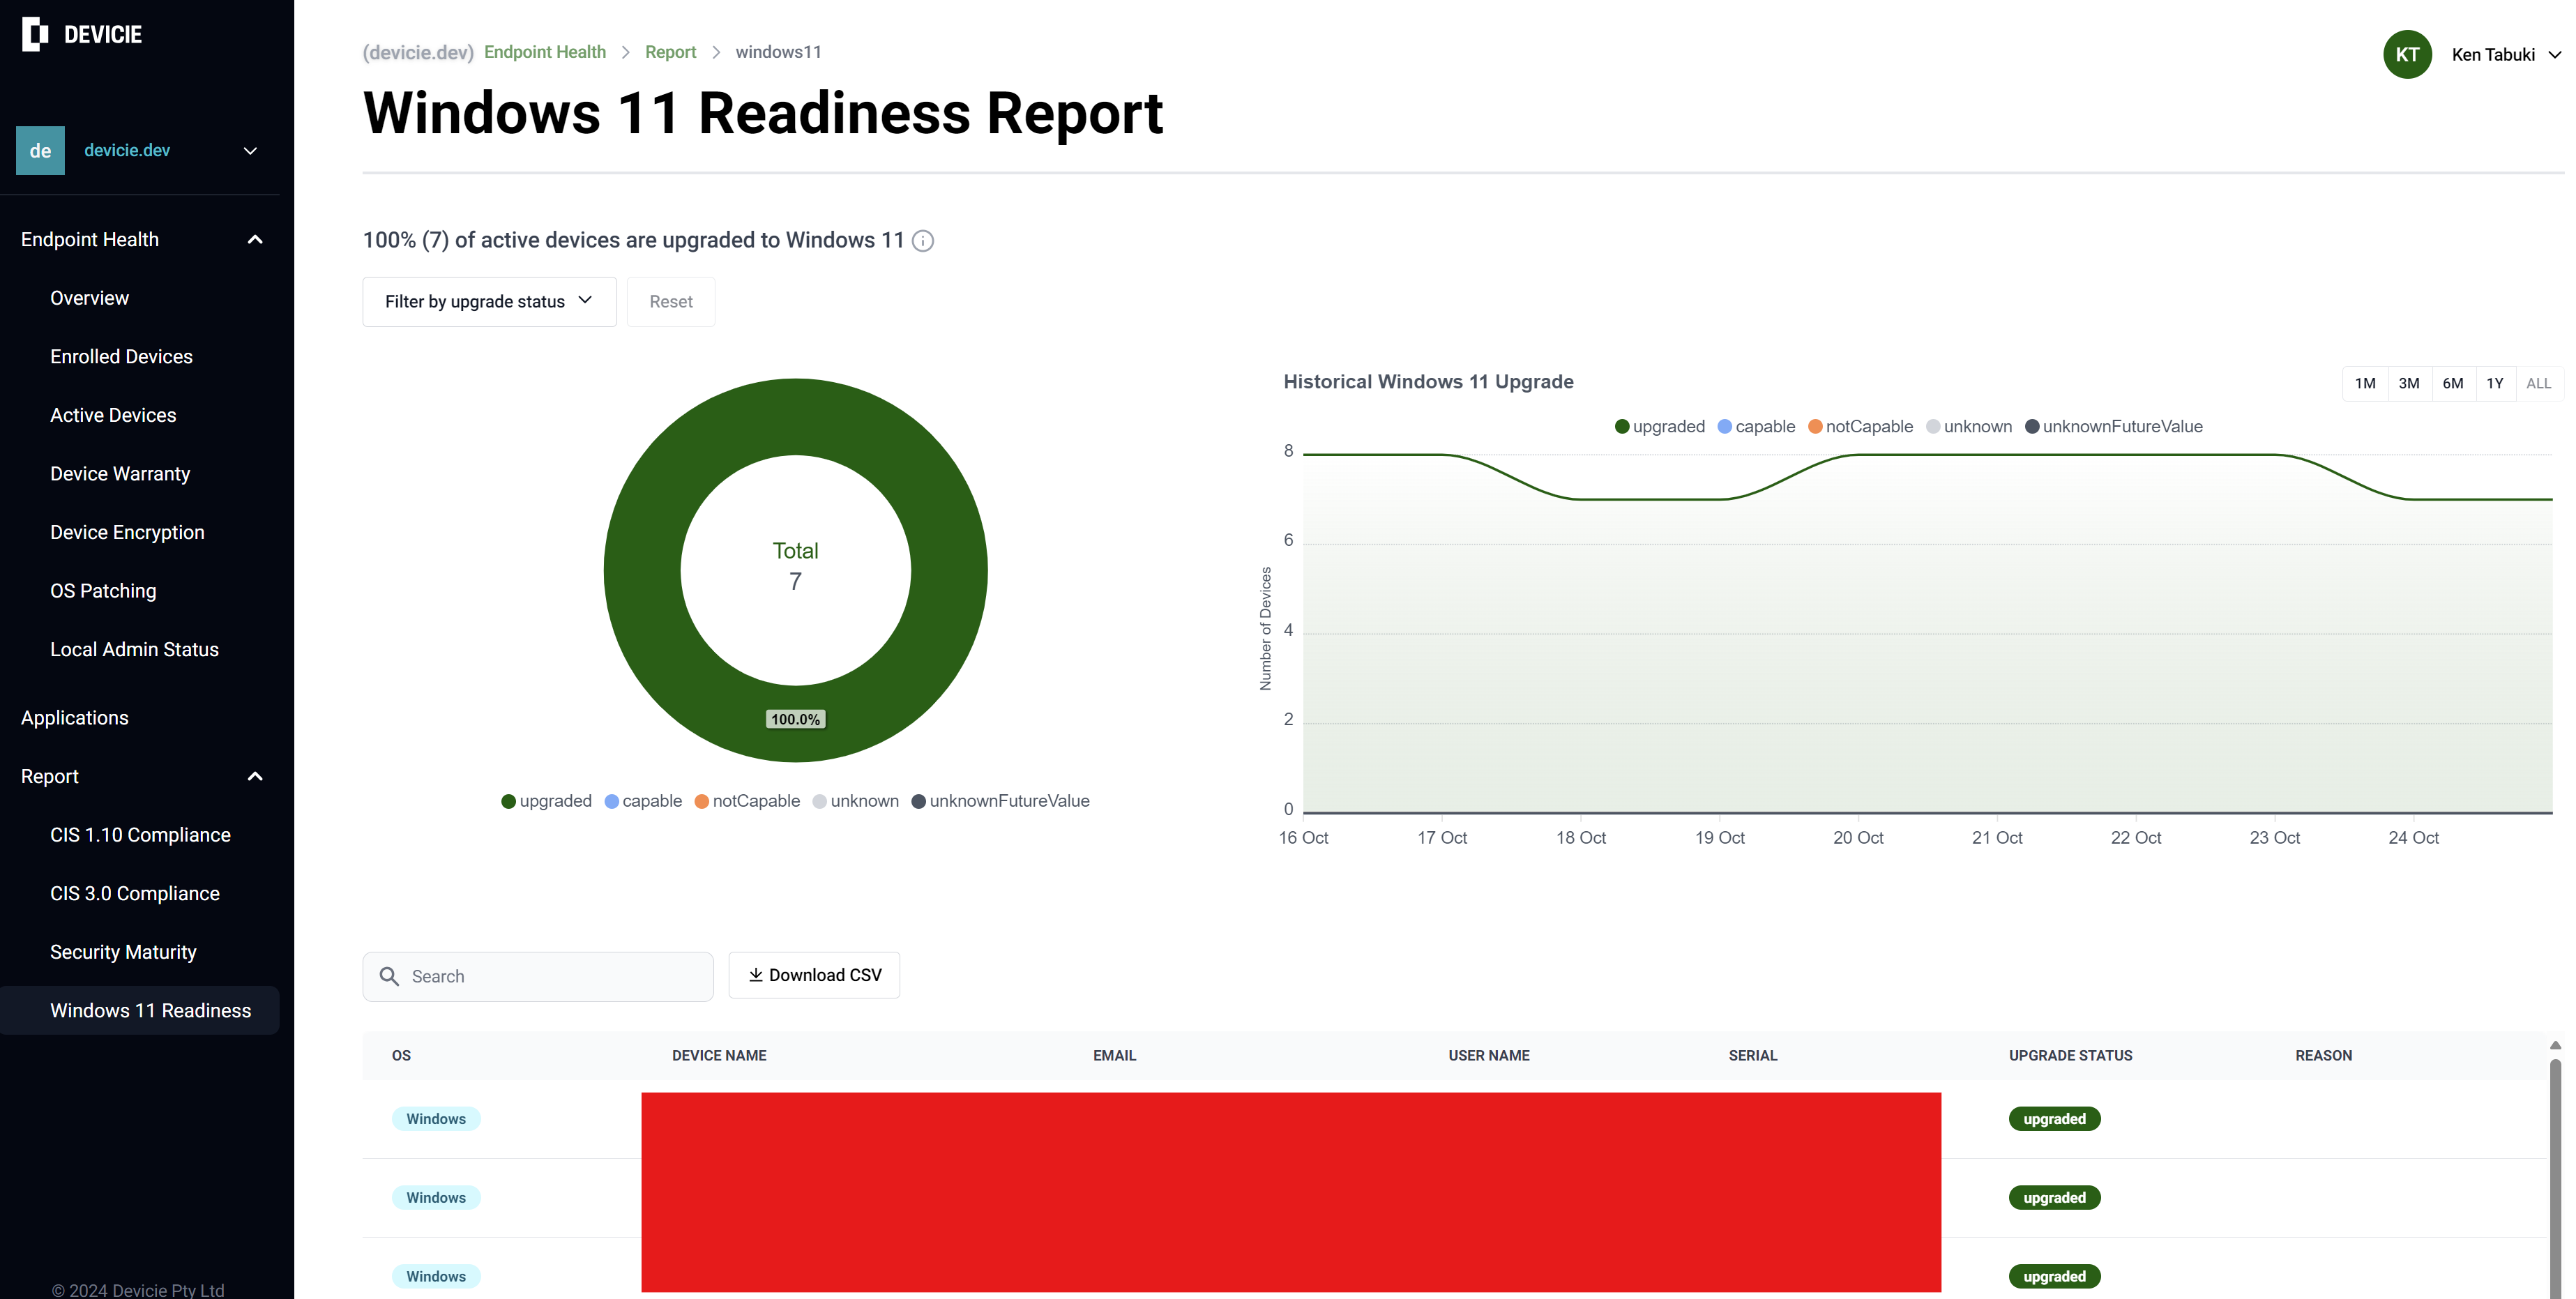This screenshot has height=1299, width=2576.
Task: Toggle 'unknownFutureValue' series in historical chart legend
Action: [2114, 427]
